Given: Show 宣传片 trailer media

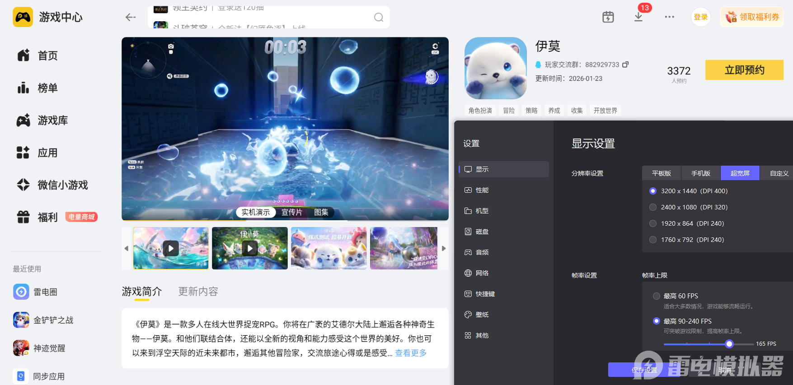Looking at the screenshot, I should click(292, 212).
